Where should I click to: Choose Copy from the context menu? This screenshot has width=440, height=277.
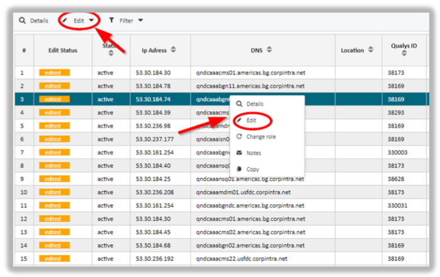click(253, 169)
